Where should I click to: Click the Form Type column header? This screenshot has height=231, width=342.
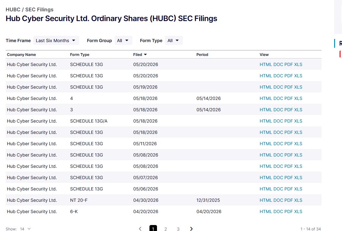click(80, 54)
